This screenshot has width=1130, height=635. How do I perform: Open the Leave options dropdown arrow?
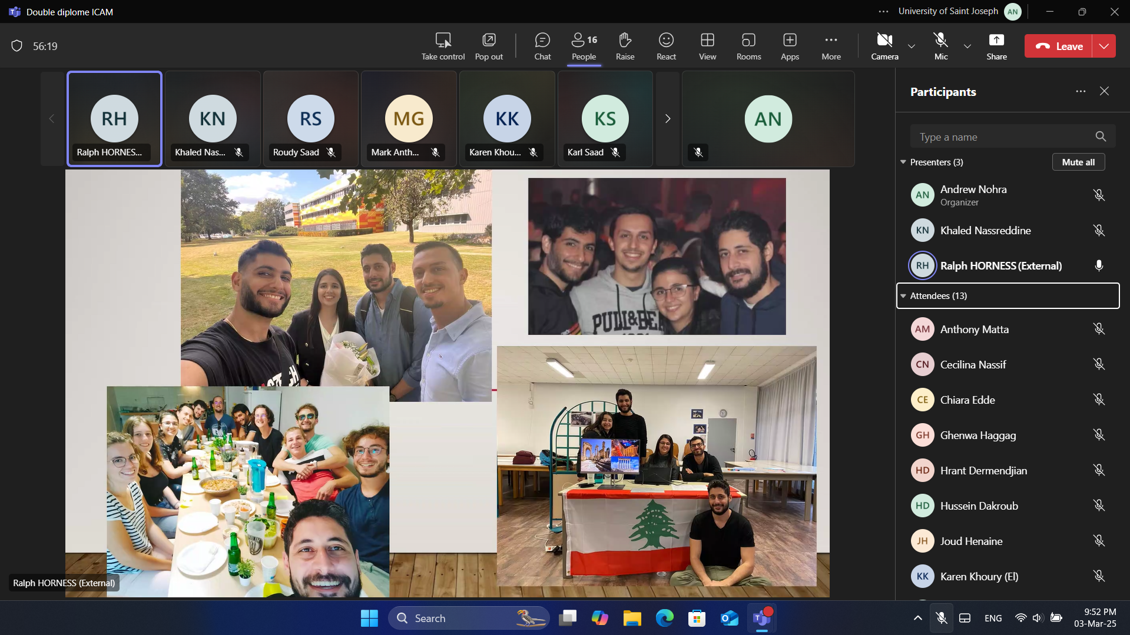point(1104,46)
